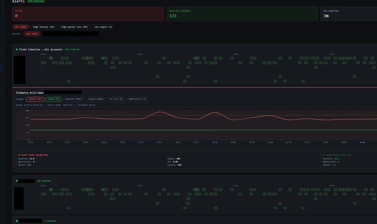
Task: Click the green status dot beside 1 resolved
Action: [17, 221]
